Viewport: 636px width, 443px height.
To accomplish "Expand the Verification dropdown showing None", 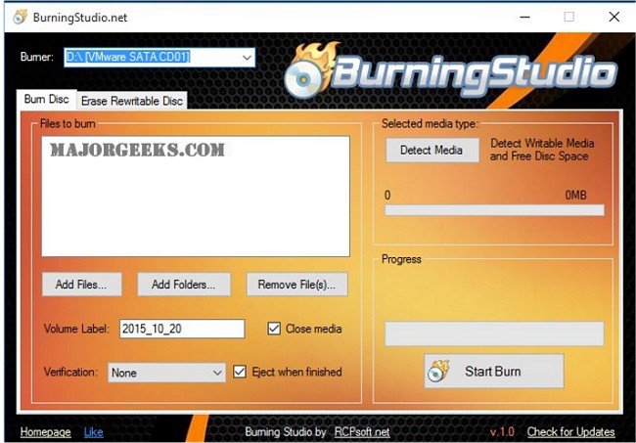I will click(x=166, y=373).
